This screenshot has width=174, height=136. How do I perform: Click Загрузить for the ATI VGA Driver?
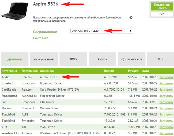point(166,127)
